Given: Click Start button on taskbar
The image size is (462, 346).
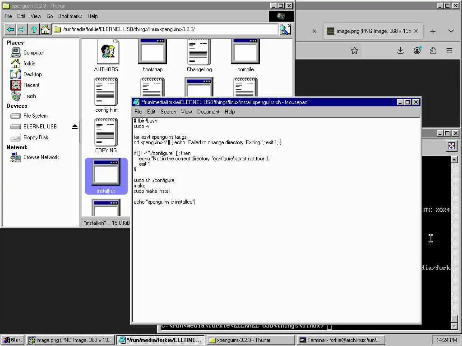Looking at the screenshot, I should pos(12,340).
